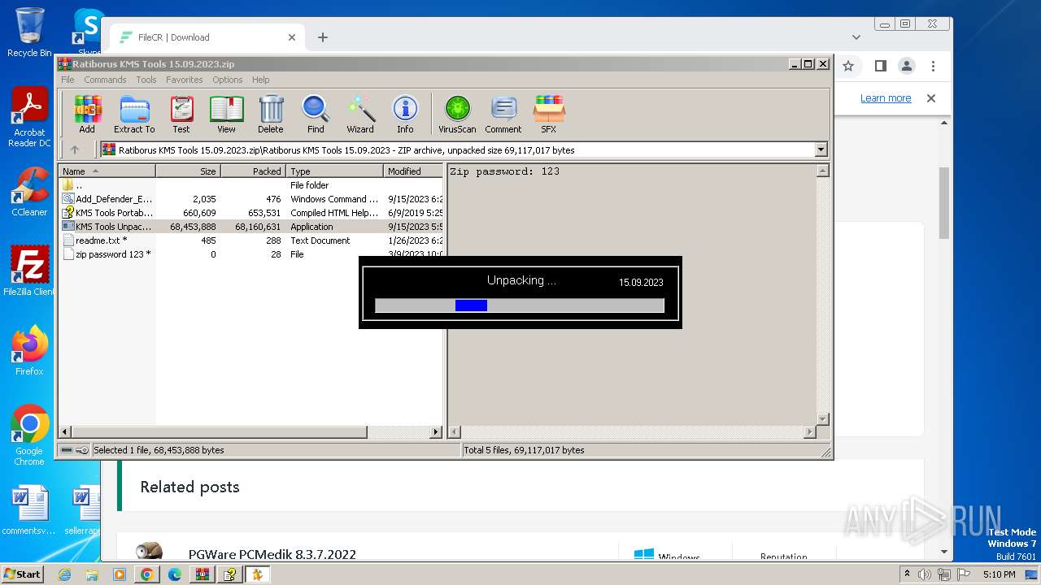
Task: Click the 'Zip password: 123' comment text
Action: pyautogui.click(x=505, y=171)
